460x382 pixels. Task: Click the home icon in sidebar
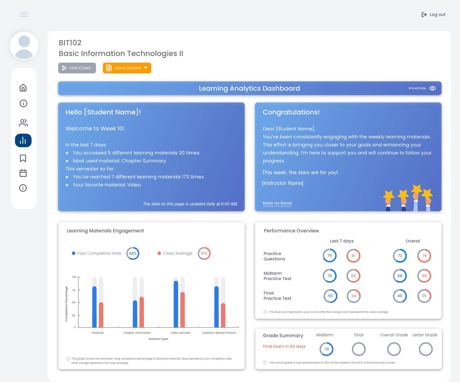[23, 88]
